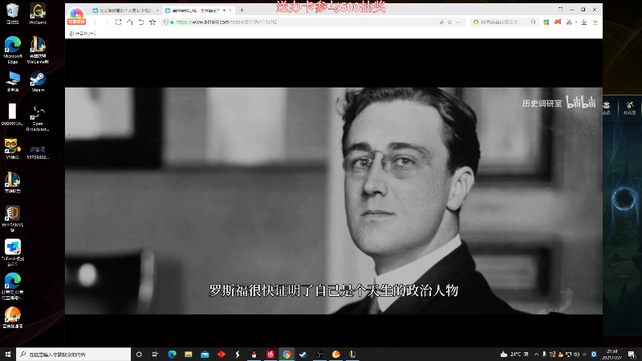Image resolution: width=642 pixels, height=361 pixels.
Task: Open a new browser tab
Action: pyautogui.click(x=242, y=10)
